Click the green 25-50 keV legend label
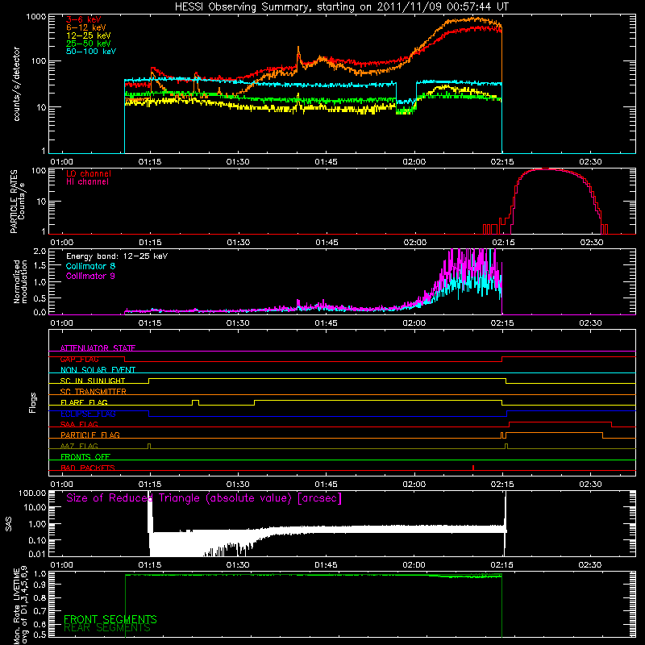 [x=88, y=44]
